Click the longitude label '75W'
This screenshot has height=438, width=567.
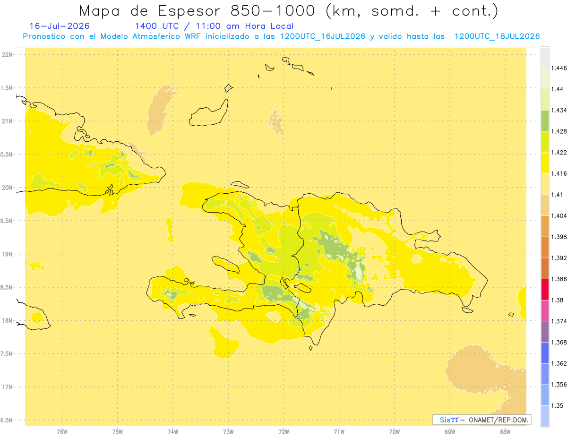118,432
